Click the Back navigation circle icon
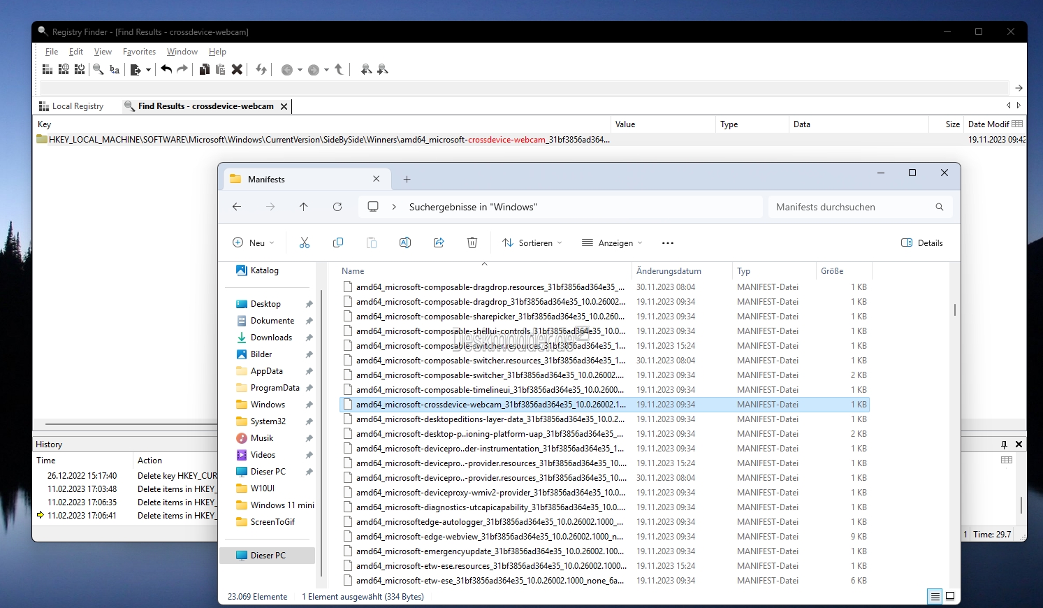This screenshot has width=1043, height=608. click(286, 70)
